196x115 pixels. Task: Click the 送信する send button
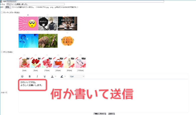[x=112, y=113]
